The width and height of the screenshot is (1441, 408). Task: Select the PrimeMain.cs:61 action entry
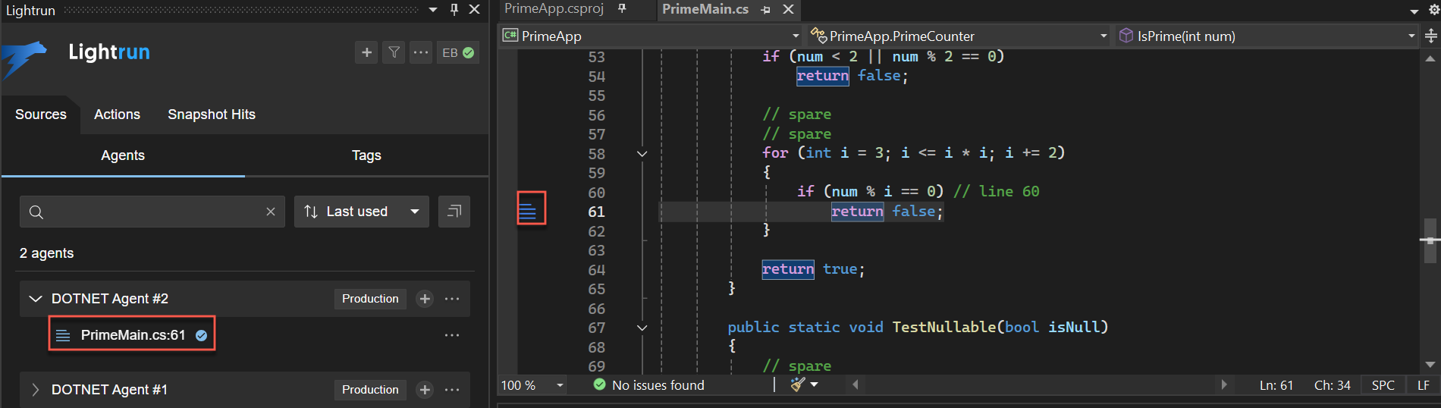click(x=133, y=335)
